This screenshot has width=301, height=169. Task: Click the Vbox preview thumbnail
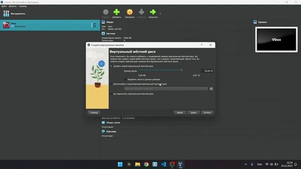[277, 39]
